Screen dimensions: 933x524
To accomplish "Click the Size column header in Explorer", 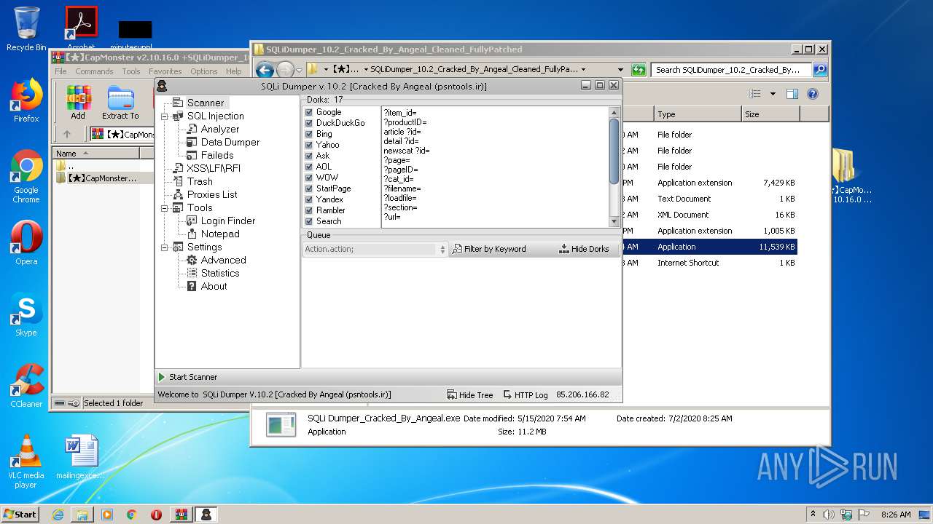I will pos(770,114).
